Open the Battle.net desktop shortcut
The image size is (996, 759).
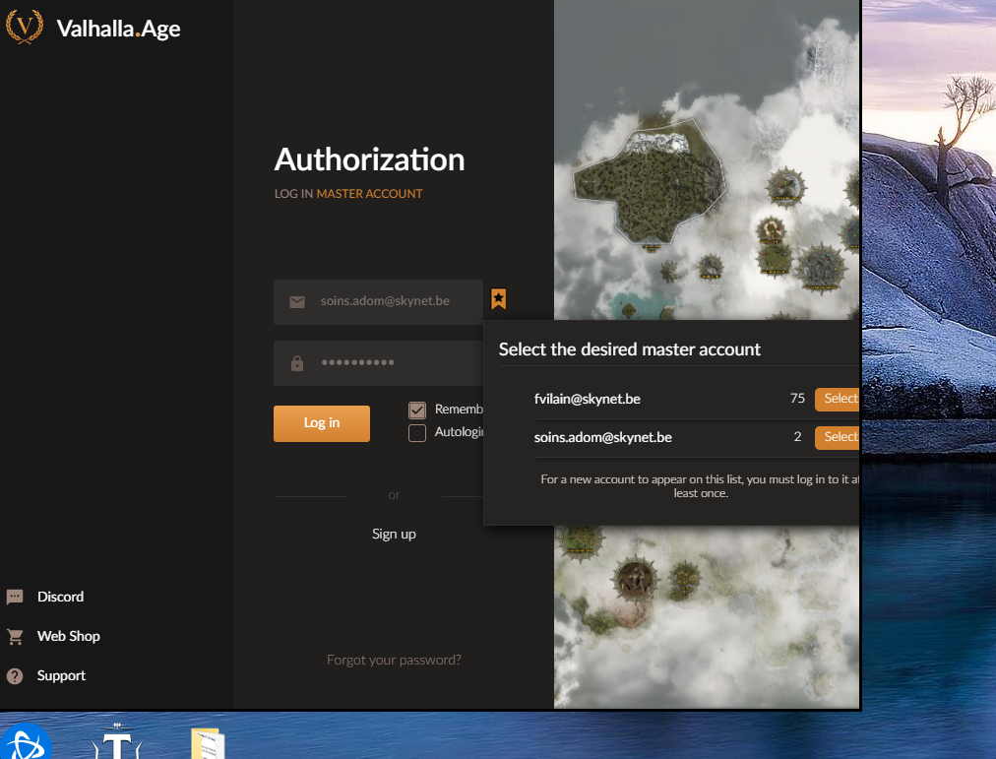[x=26, y=741]
